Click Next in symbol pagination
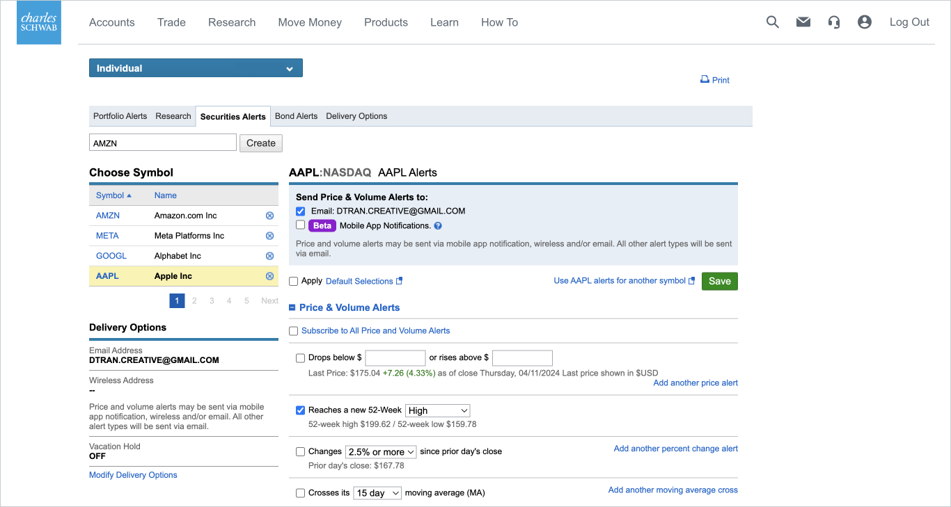 click(269, 301)
